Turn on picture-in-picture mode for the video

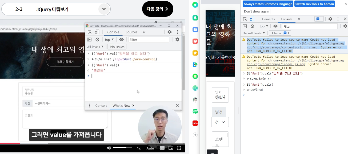pyautogui.click(x=171, y=148)
